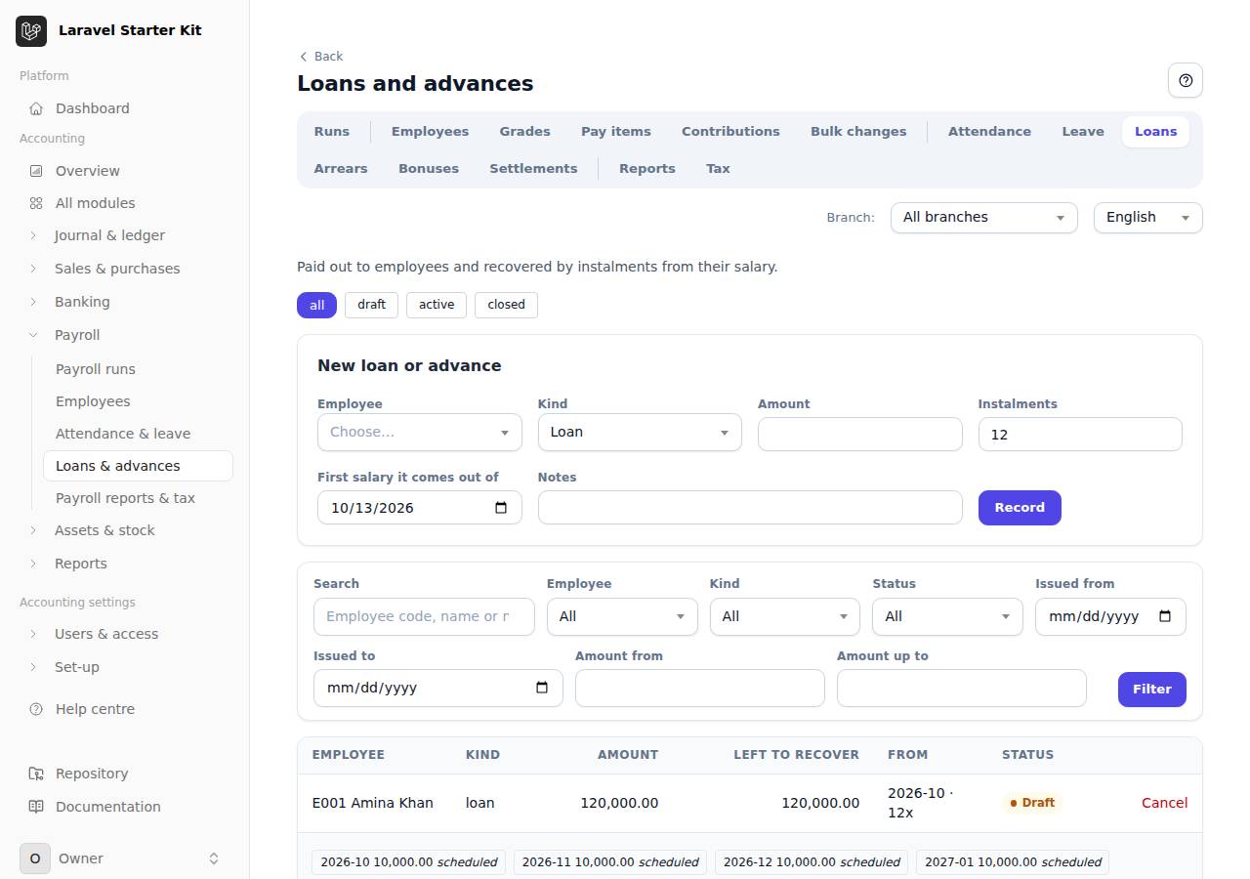Image resolution: width=1250 pixels, height=879 pixels.
Task: Click the Repository folder icon
Action: tap(36, 774)
